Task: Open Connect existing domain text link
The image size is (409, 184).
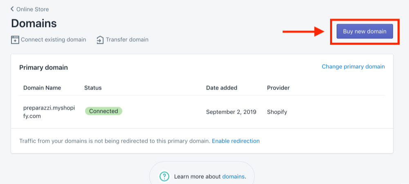Action: point(54,40)
